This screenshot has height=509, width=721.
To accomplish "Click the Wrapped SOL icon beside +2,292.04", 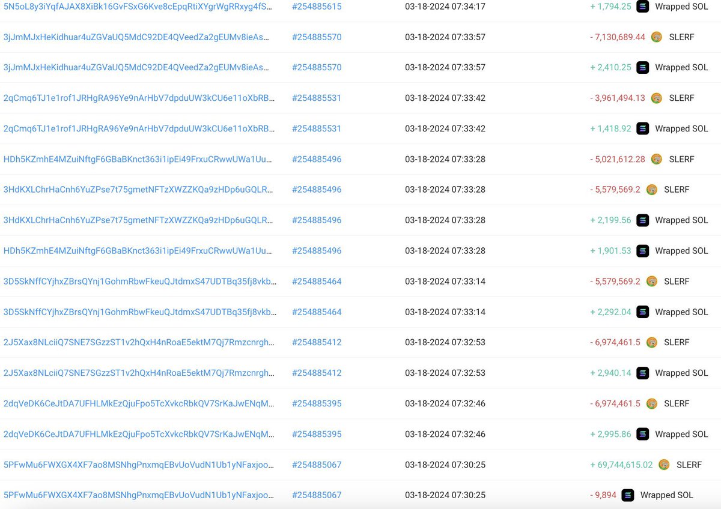I will [643, 312].
